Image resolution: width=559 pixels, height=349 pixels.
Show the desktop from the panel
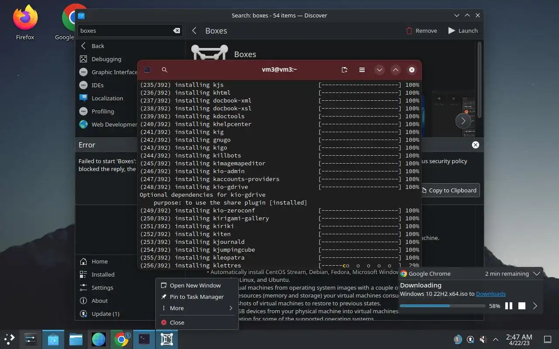547,339
